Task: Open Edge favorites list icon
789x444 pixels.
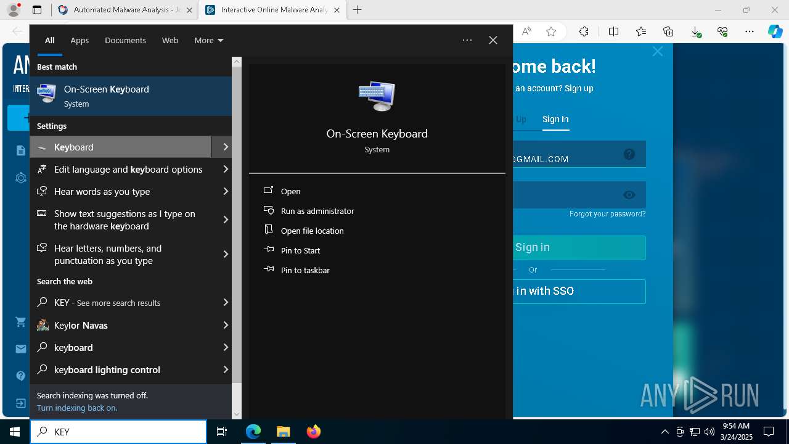Action: pyautogui.click(x=641, y=31)
